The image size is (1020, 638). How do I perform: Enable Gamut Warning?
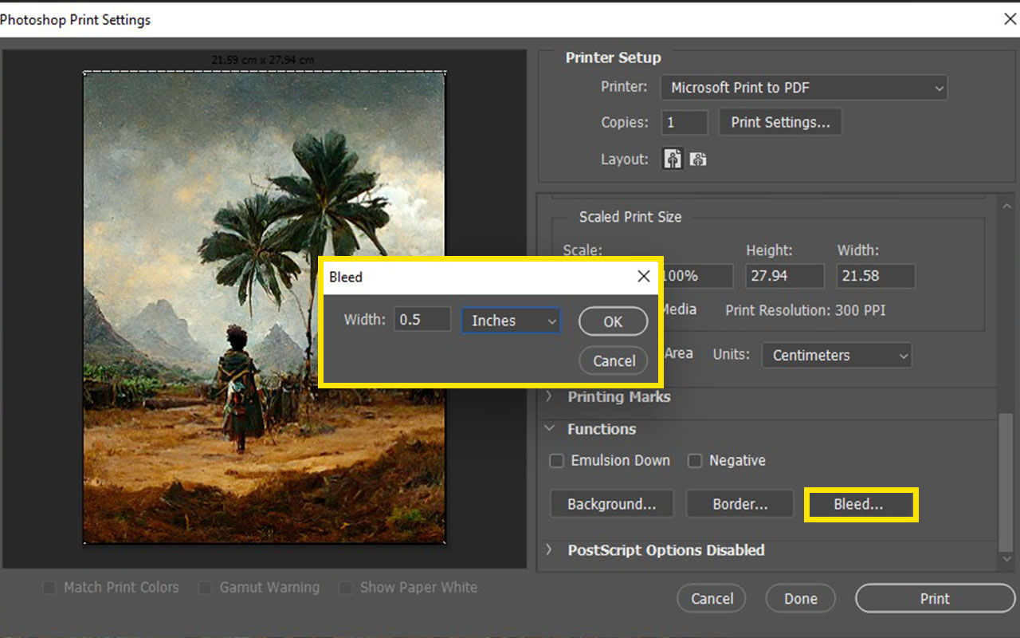click(x=206, y=588)
